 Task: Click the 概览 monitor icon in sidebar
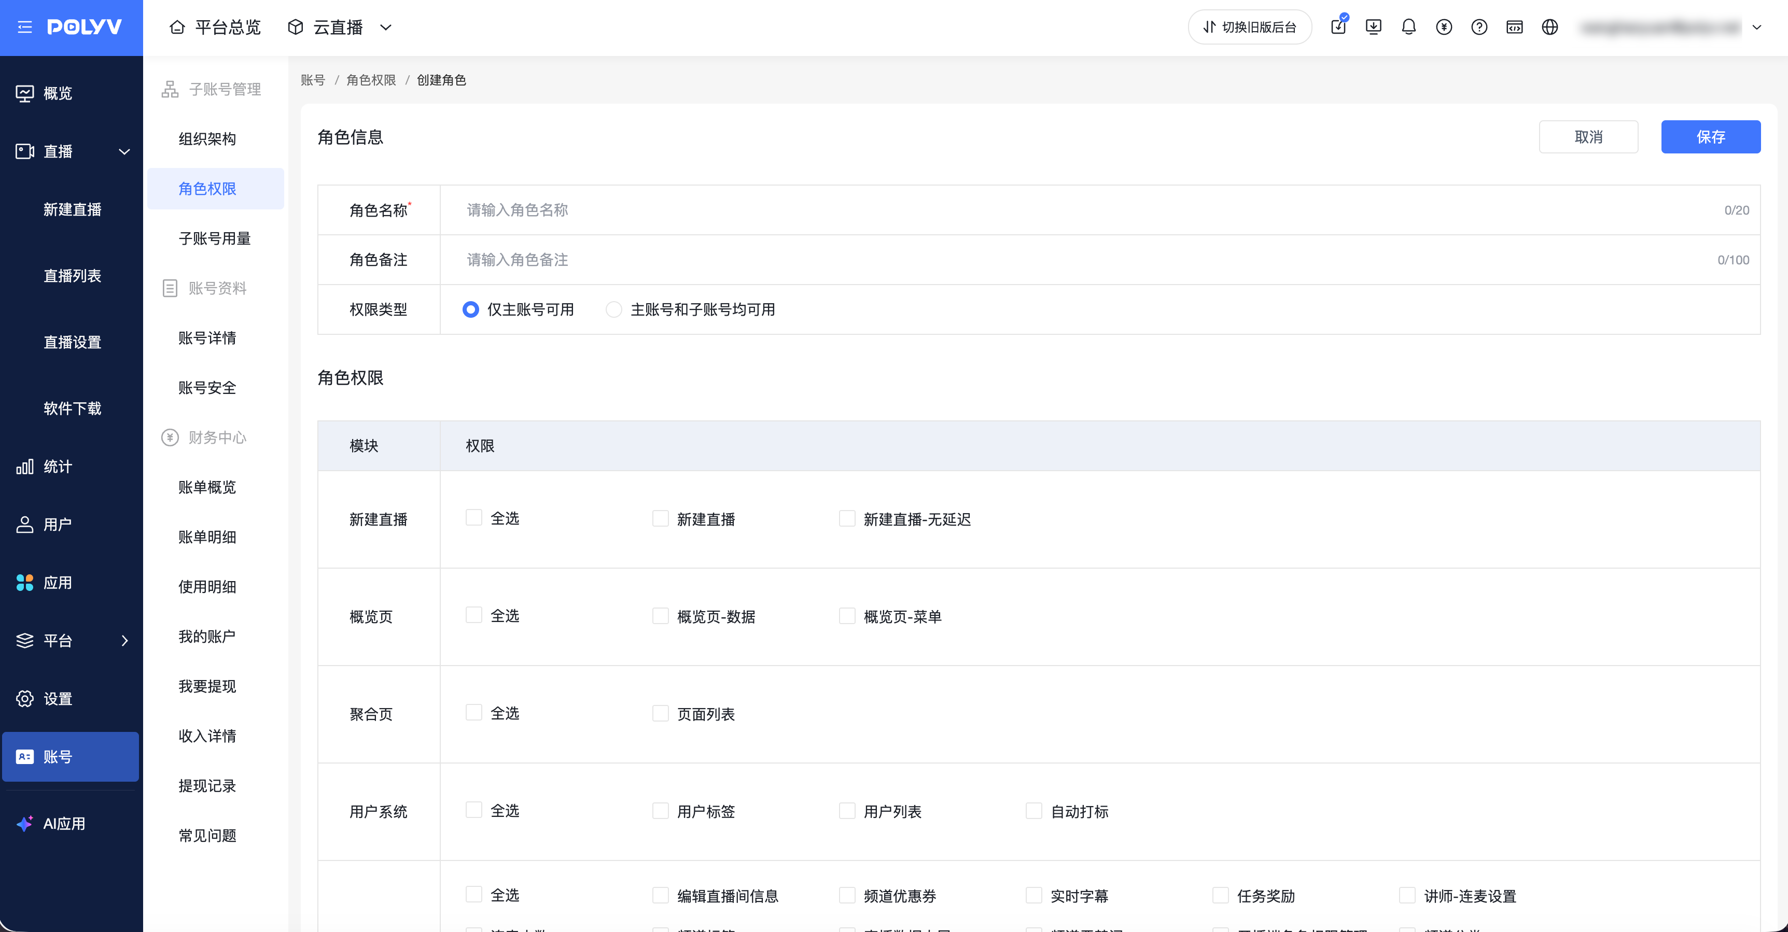coord(25,93)
